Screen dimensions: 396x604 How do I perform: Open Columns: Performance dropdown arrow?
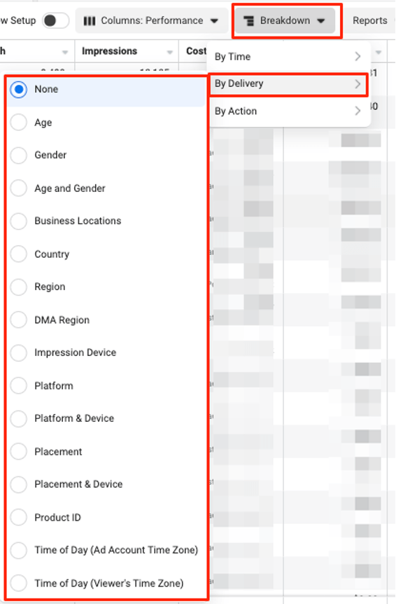point(215,21)
